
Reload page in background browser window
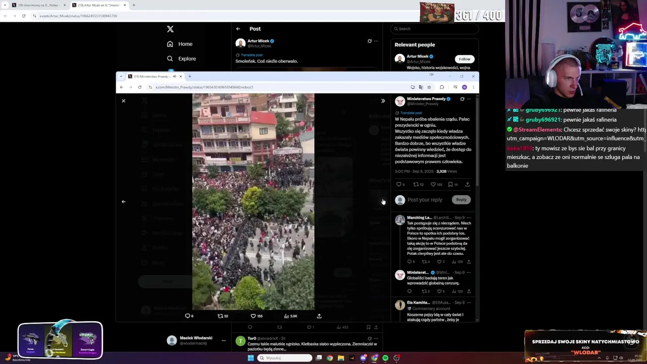point(23,16)
